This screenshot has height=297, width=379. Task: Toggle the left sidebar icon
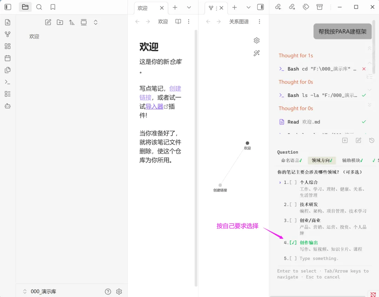[8, 7]
